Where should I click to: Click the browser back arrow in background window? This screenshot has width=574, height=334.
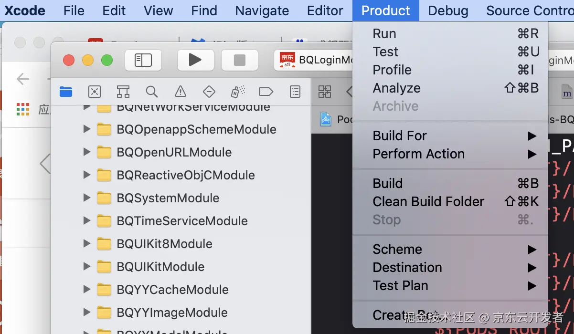[x=23, y=79]
